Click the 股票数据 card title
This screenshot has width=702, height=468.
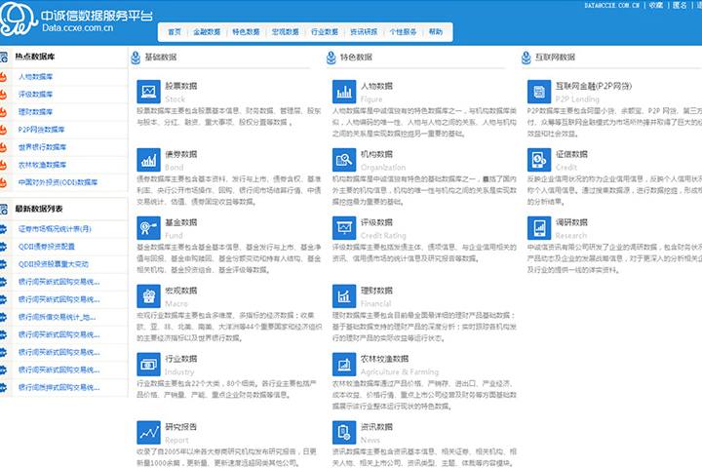click(181, 86)
